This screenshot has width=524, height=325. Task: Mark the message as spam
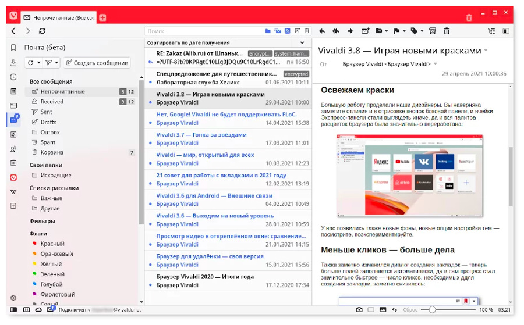(x=433, y=31)
